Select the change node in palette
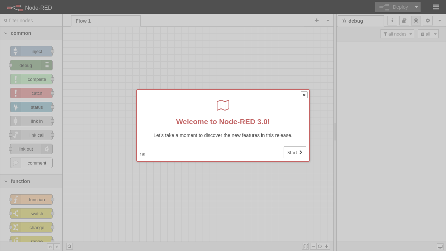This screenshot has width=446, height=251. point(31,227)
